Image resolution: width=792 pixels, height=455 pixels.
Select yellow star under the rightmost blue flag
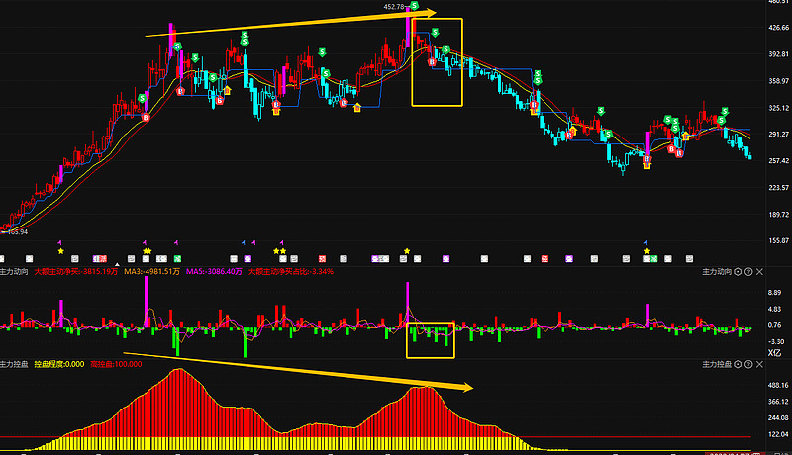click(x=647, y=251)
